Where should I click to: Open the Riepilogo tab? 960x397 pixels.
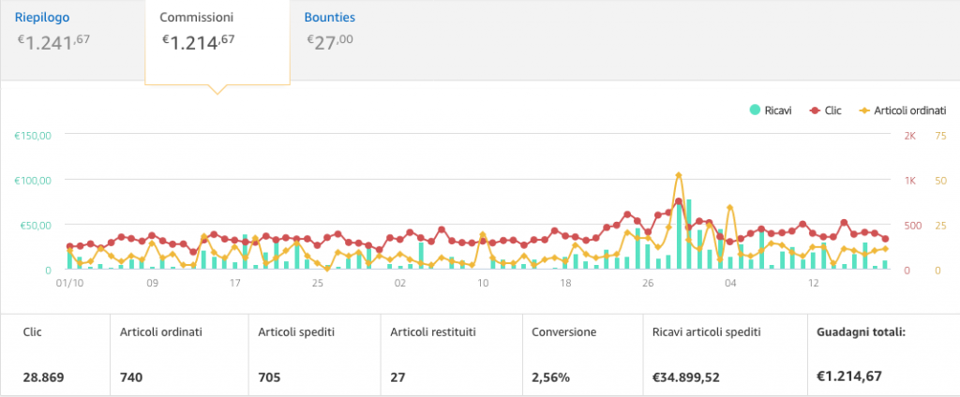point(42,17)
